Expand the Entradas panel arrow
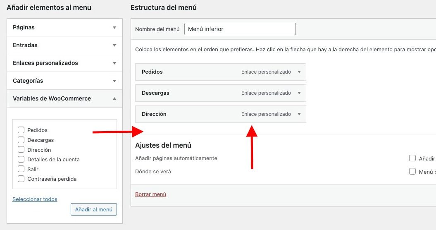The image size is (436, 230). 114,45
